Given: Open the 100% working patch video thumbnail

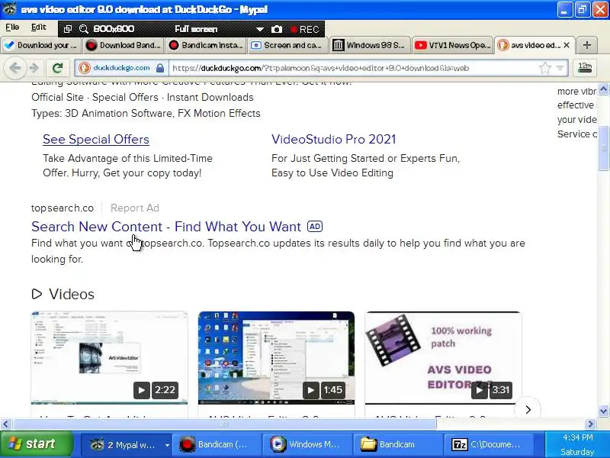Looking at the screenshot, I should click(443, 357).
